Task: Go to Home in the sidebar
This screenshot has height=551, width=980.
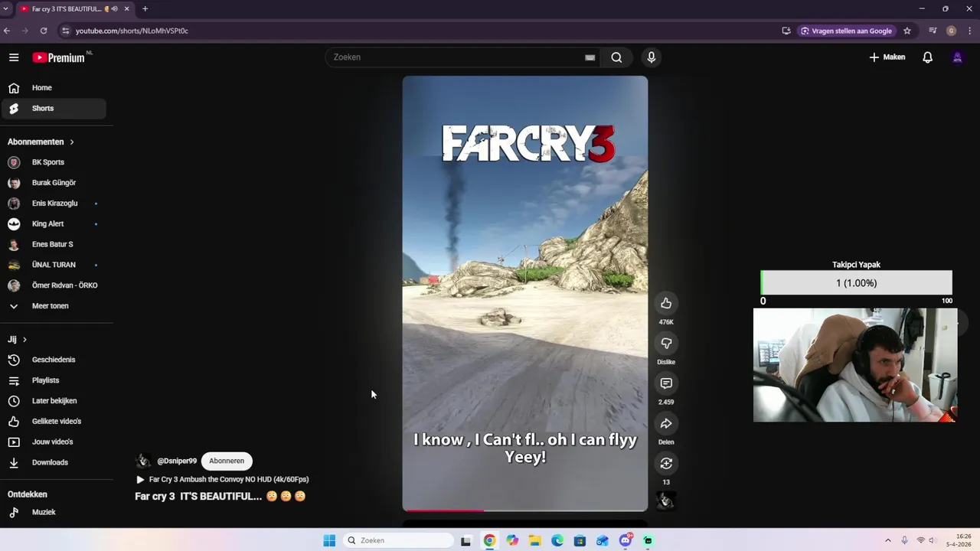Action: click(x=54, y=88)
